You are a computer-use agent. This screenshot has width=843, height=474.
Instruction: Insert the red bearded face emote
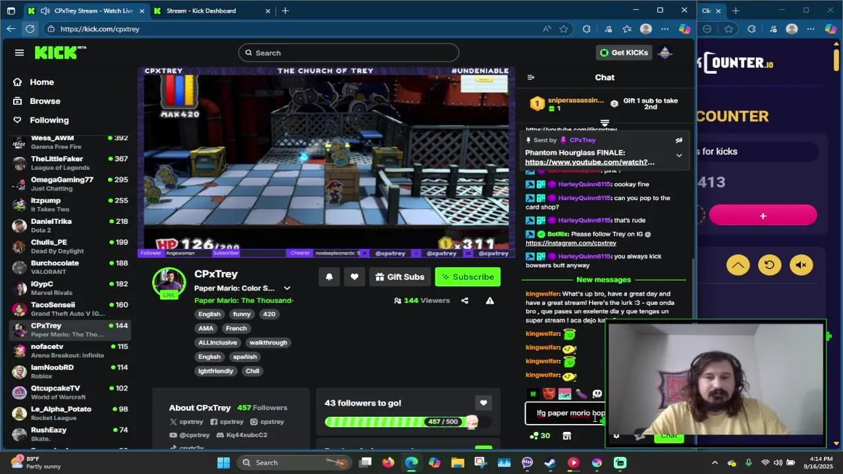point(549,394)
